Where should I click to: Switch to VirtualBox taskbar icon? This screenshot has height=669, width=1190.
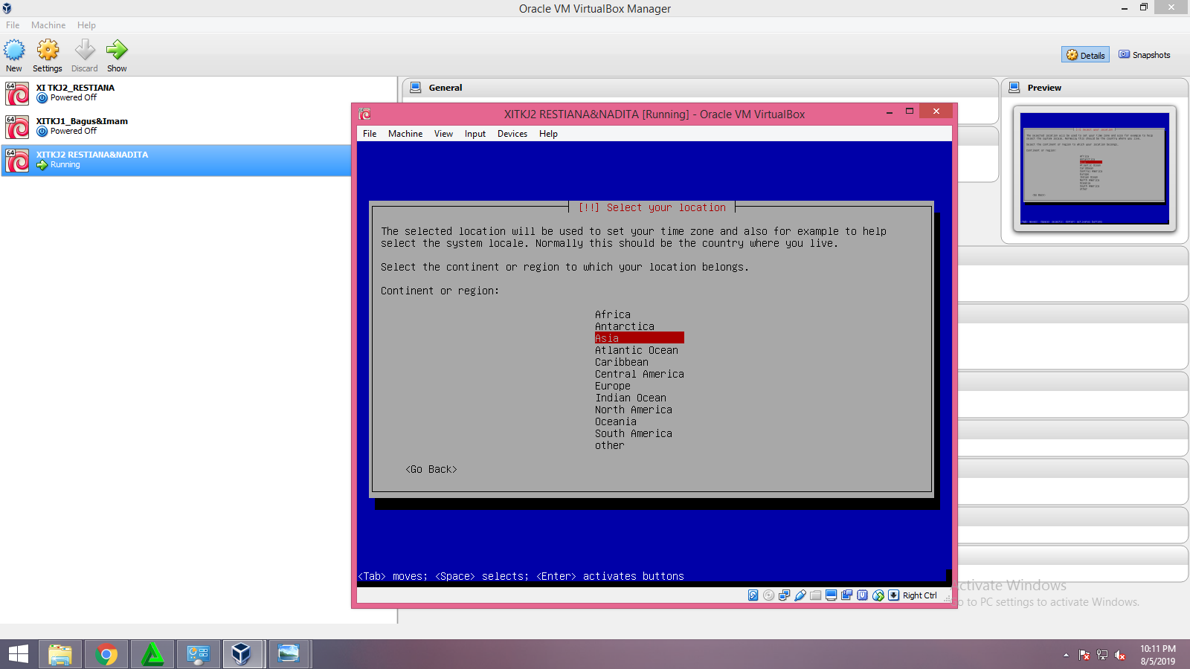(x=242, y=654)
